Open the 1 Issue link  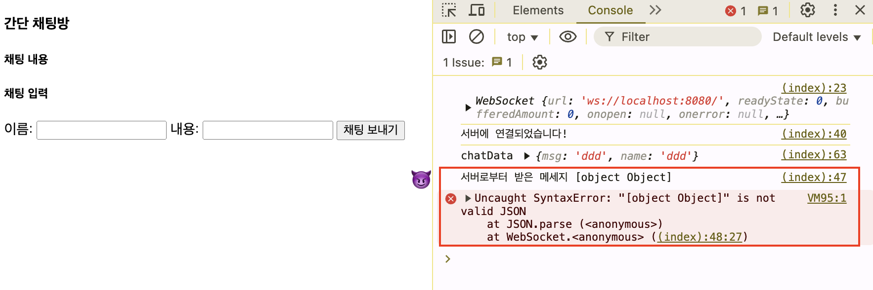click(x=478, y=63)
